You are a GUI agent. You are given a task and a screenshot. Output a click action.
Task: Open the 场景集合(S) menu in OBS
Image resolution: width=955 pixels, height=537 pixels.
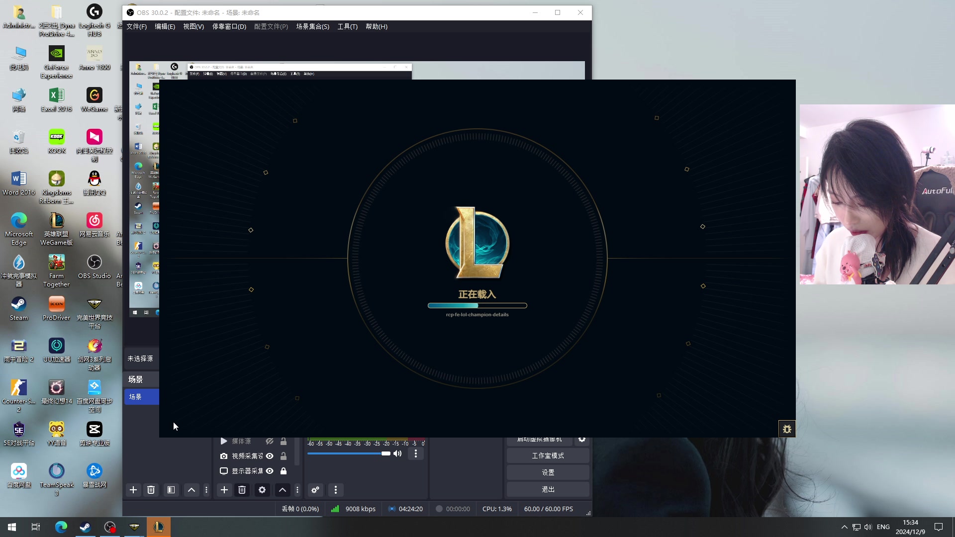[313, 26]
